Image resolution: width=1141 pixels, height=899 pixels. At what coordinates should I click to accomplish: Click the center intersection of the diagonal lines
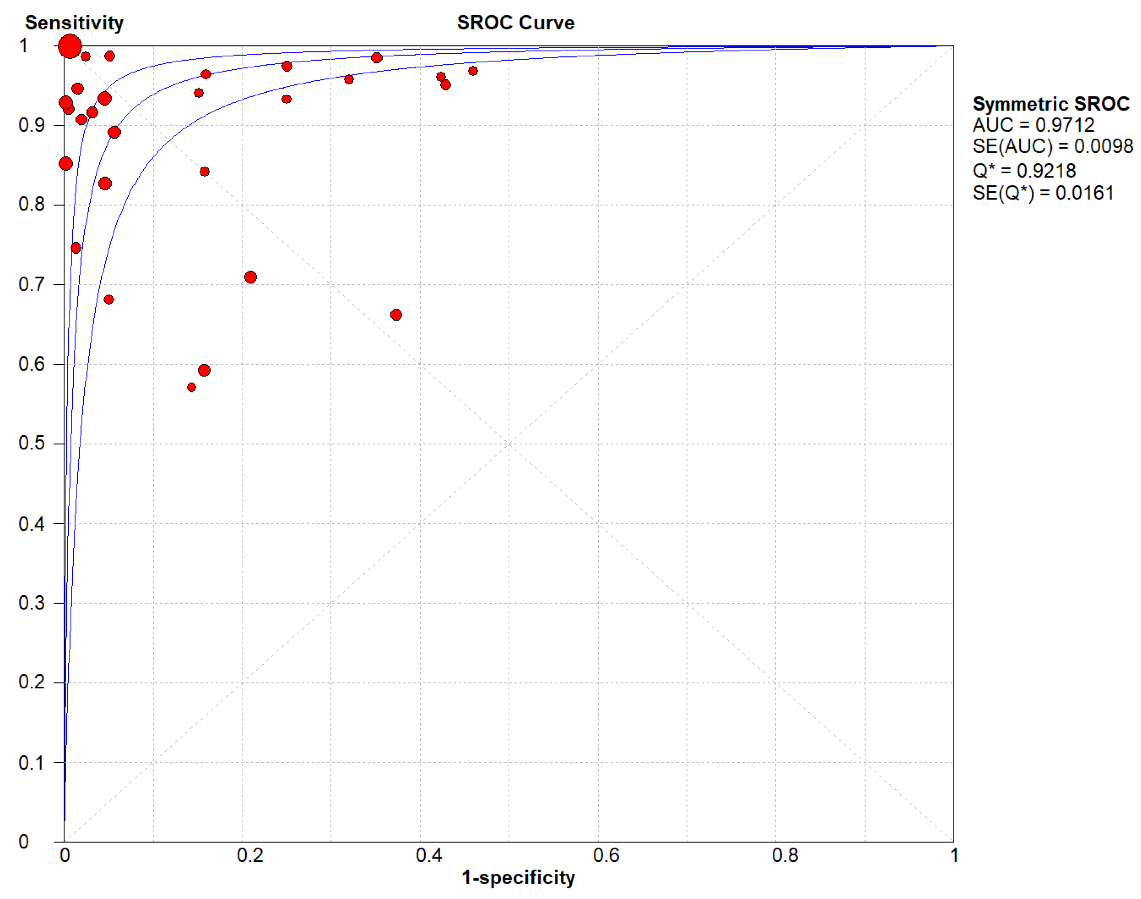509,444
